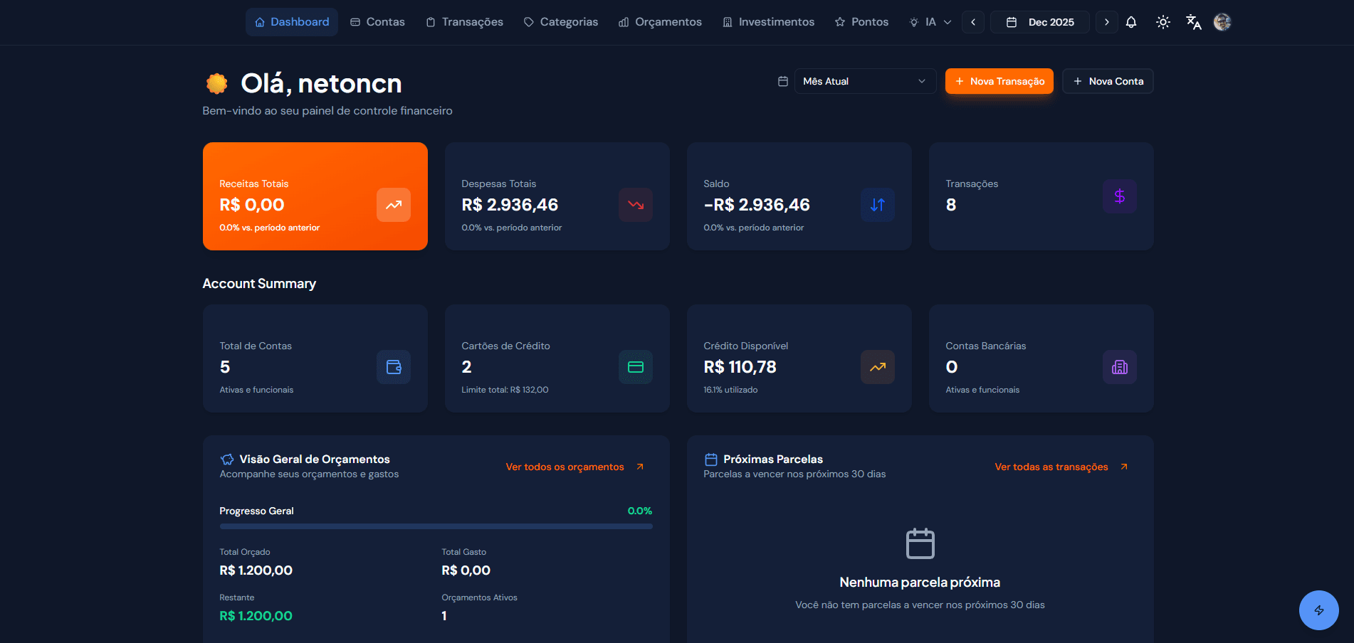
Task: Click the credit card icon on Cartões de Crédito
Action: pyautogui.click(x=635, y=367)
